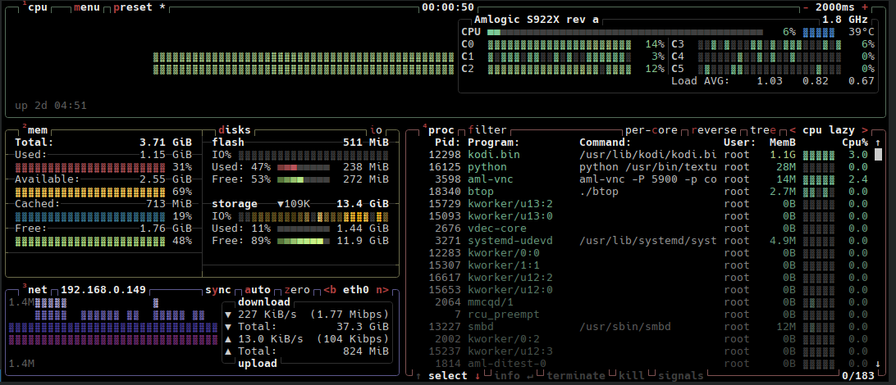Select next network interface with n>
The height and width of the screenshot is (385, 896).
(x=382, y=290)
